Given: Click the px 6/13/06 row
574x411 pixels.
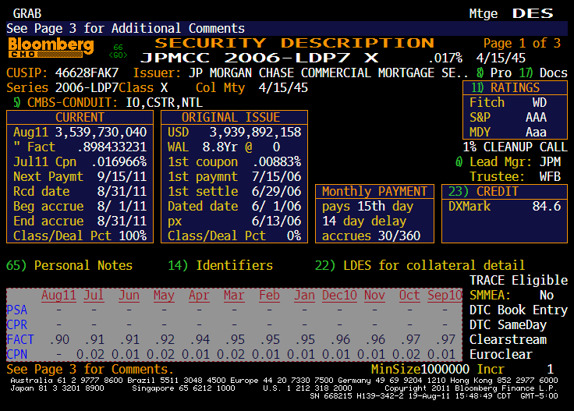Looking at the screenshot, I should coord(234,221).
